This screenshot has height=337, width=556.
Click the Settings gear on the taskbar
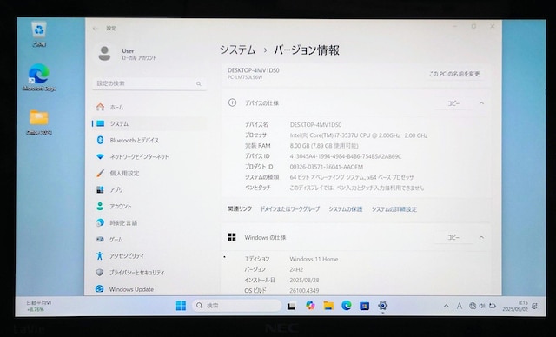tap(382, 306)
